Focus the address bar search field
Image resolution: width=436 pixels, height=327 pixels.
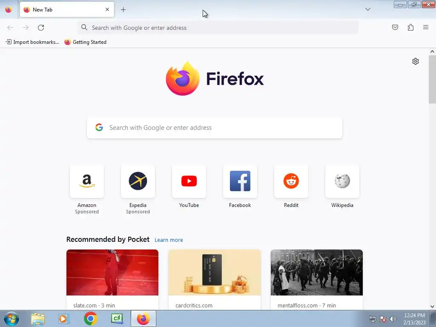pyautogui.click(x=218, y=28)
